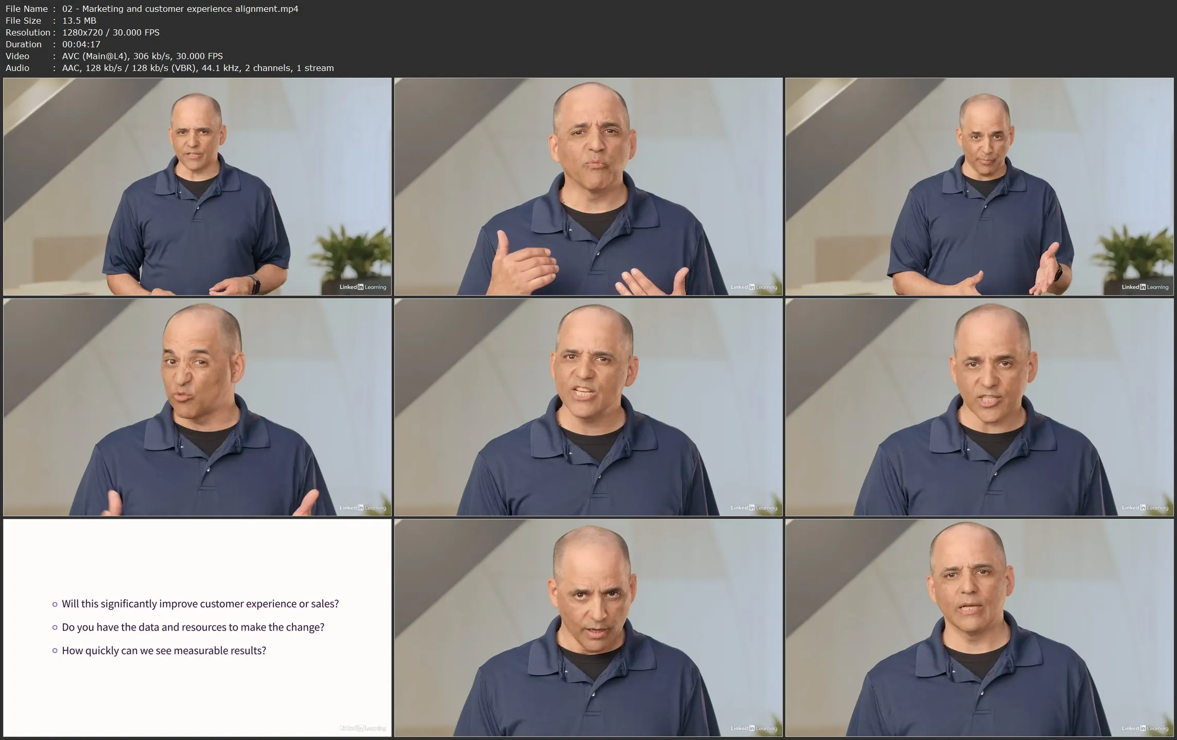Open the middle-row right thumbnail of man speaking
1177x740 pixels.
tap(979, 407)
